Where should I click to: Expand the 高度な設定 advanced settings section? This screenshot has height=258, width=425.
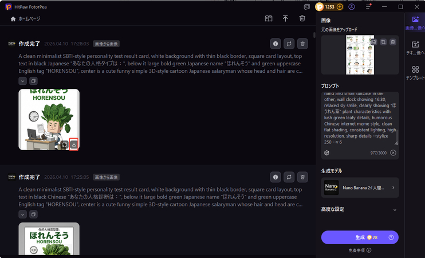tap(395, 210)
